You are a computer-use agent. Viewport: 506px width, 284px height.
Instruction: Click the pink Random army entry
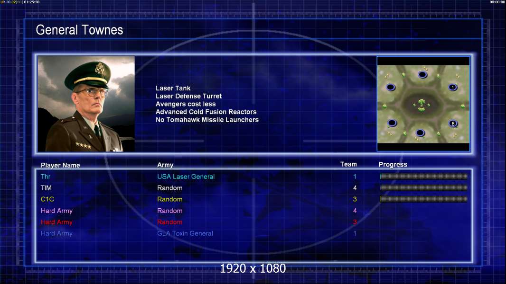coord(170,211)
